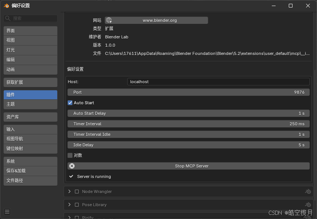This screenshot has height=219, width=317.
Task: Click the Blender logo in title bar
Action: [x=6, y=6]
